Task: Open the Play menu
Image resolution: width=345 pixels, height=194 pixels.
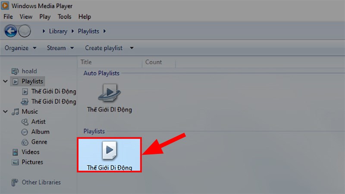Action: click(45, 17)
